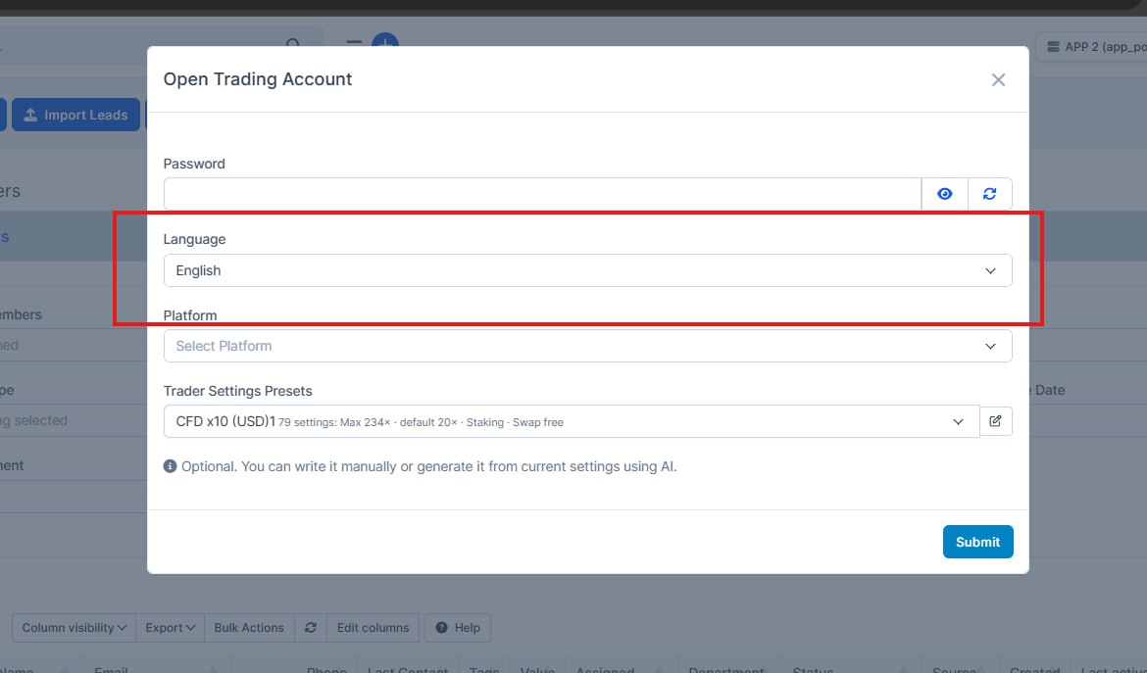Click the Edit columns button
The image size is (1147, 673).
tap(373, 628)
